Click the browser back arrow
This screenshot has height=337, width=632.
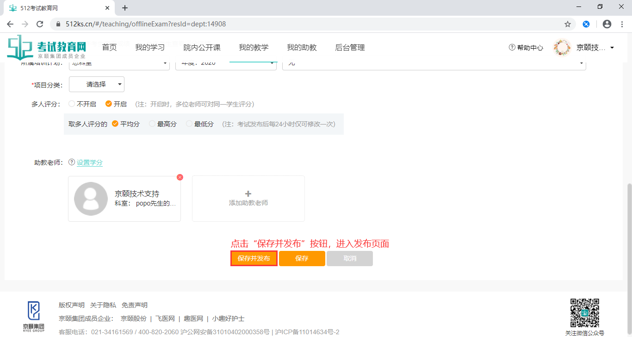(10, 24)
